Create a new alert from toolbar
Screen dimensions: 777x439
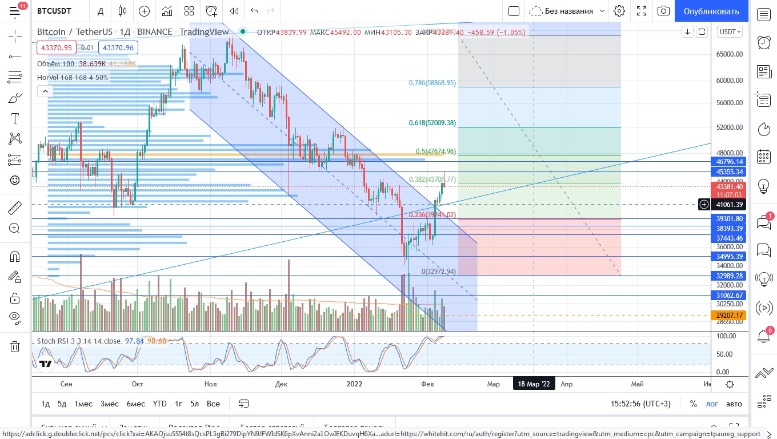(x=212, y=11)
